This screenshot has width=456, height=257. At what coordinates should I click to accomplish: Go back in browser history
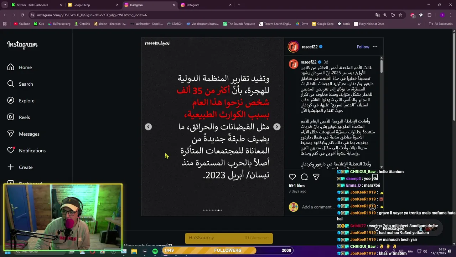5,15
